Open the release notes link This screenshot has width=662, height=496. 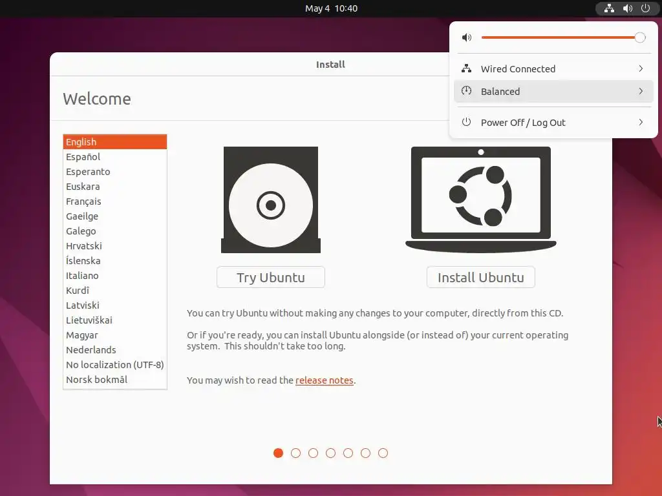click(325, 380)
